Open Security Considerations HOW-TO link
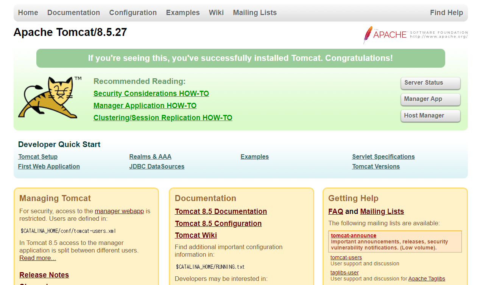This screenshot has width=491, height=285. pyautogui.click(x=151, y=93)
